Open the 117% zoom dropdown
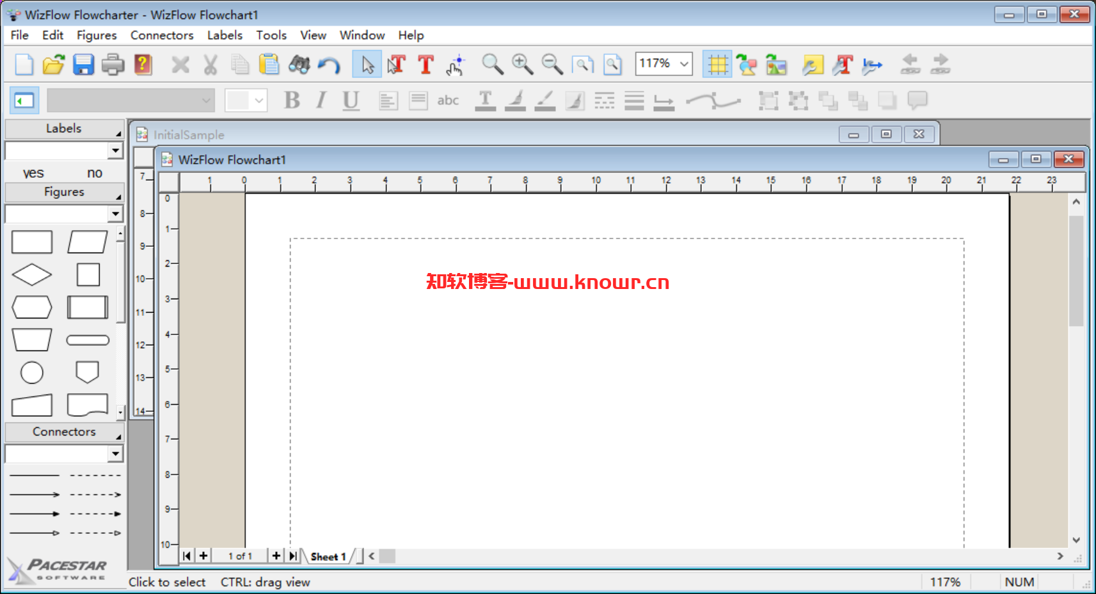The height and width of the screenshot is (594, 1096). [684, 64]
